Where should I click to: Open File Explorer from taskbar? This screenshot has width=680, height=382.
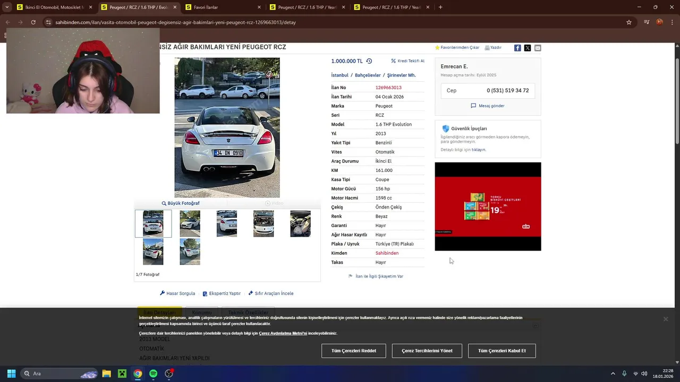click(x=106, y=374)
